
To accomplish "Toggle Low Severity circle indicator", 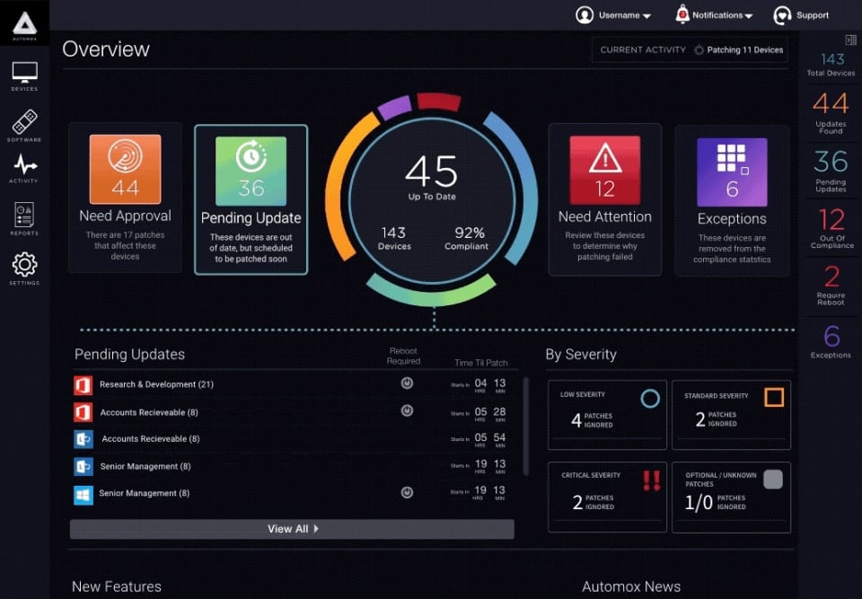I will [x=649, y=398].
